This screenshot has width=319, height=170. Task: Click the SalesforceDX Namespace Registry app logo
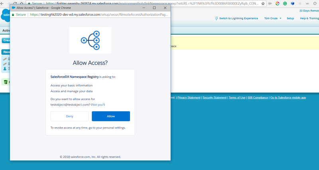90,41
